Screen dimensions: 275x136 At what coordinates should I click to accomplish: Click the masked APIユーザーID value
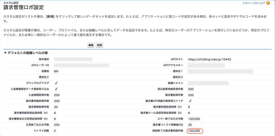81,65
